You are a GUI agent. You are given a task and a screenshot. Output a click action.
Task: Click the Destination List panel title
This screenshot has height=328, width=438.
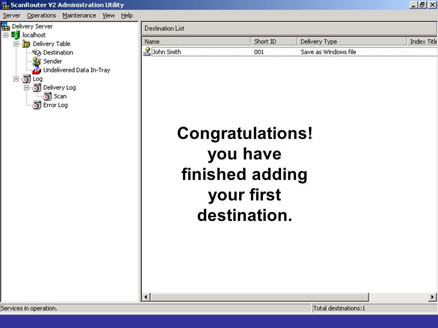pos(164,28)
